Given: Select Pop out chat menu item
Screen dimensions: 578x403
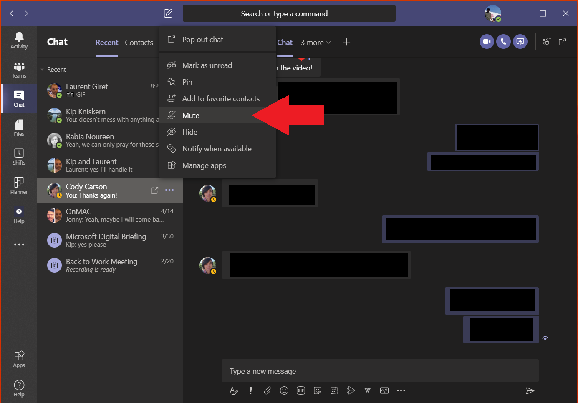Looking at the screenshot, I should [x=217, y=39].
